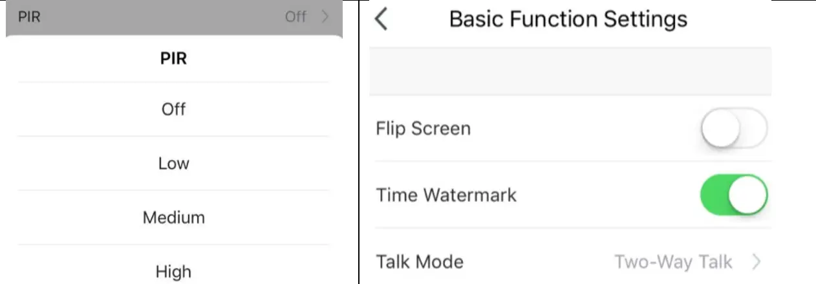This screenshot has height=284, width=816.
Task: Choose Medium PIR sensitivity
Action: (x=173, y=217)
